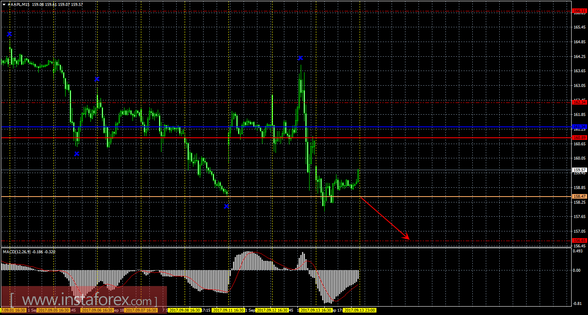The height and width of the screenshot is (315, 588).
Task: Select the 2017.09.13 16:30 time marker
Action: coord(316,310)
